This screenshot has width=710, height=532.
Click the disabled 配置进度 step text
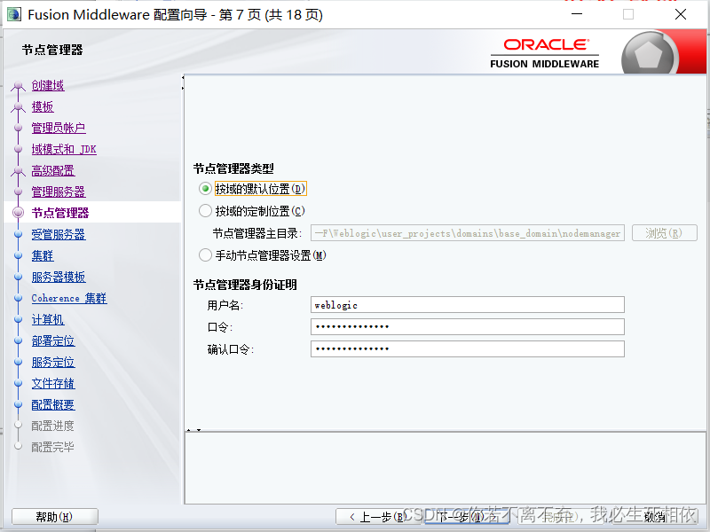[52, 426]
